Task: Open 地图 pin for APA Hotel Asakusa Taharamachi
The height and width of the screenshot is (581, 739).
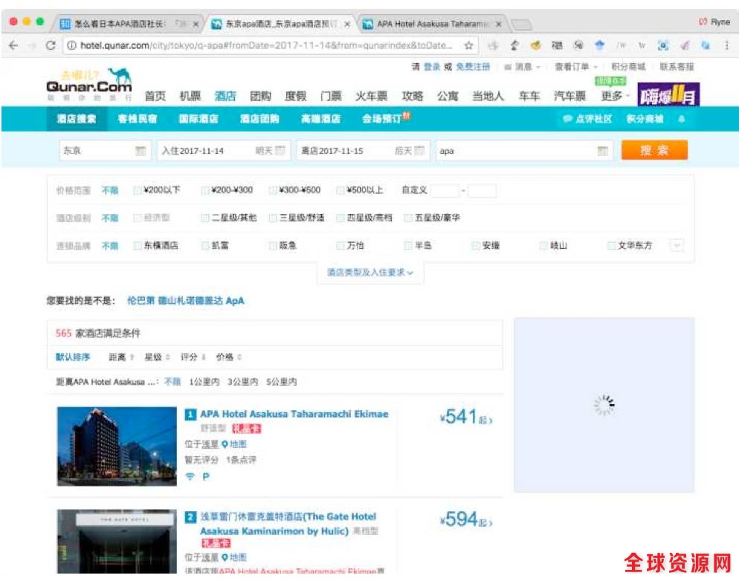Action: (x=234, y=444)
